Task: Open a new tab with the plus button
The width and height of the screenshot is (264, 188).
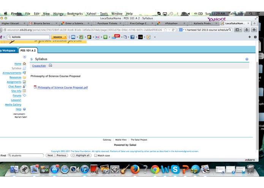Action: [x=255, y=23]
